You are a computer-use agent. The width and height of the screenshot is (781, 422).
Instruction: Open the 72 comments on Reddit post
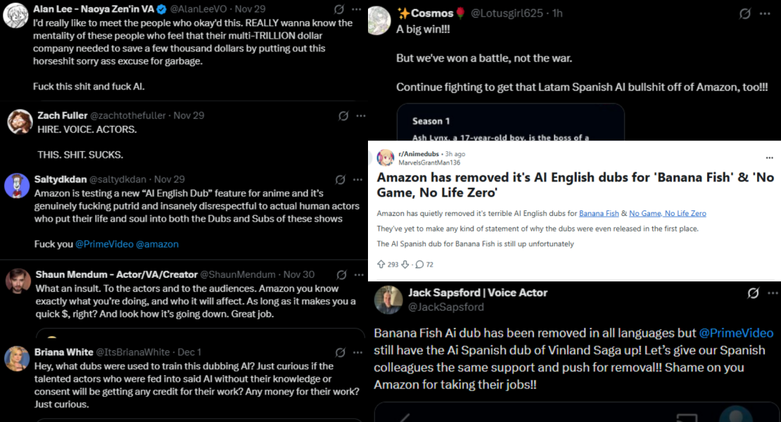424,264
